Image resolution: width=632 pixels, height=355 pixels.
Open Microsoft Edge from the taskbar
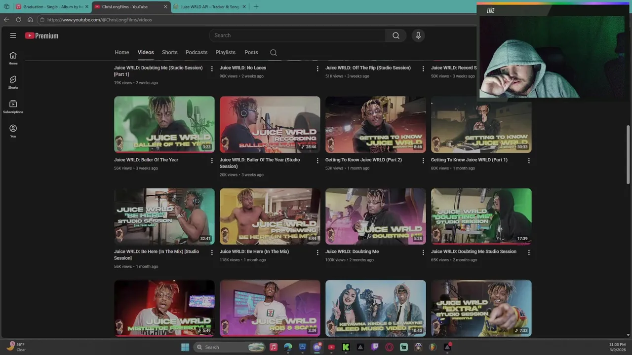click(x=288, y=347)
